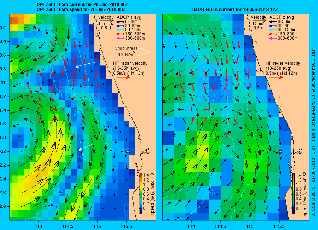Screen dimensions: 318x230
Task: Click '0.5m/s (1kt 12h)' text in left panel
Action: (x=129, y=73)
